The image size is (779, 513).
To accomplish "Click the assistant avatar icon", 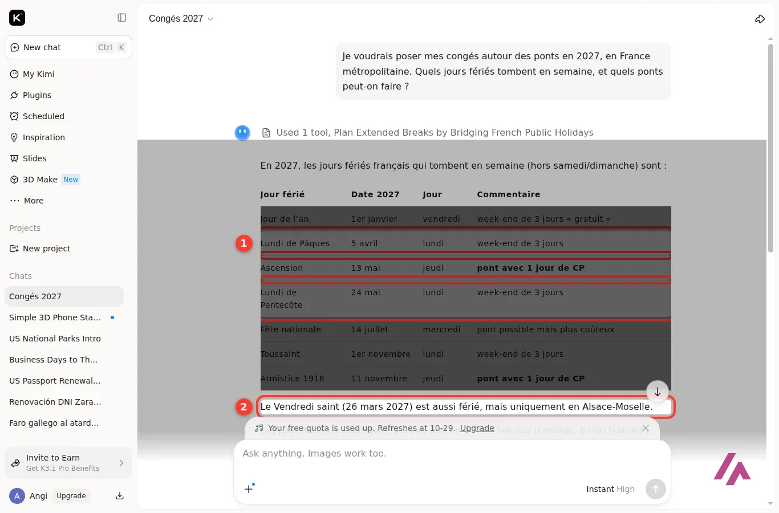I will 243,133.
